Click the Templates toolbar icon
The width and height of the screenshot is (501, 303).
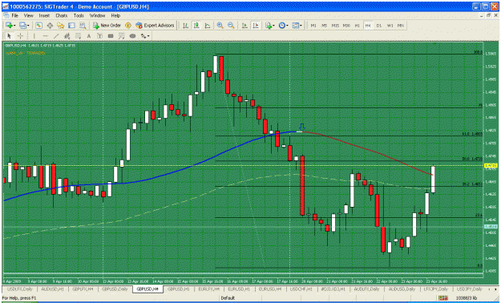coord(295,26)
